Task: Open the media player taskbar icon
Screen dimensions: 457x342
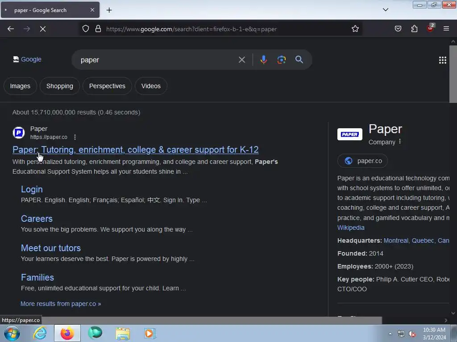Action: click(150, 333)
